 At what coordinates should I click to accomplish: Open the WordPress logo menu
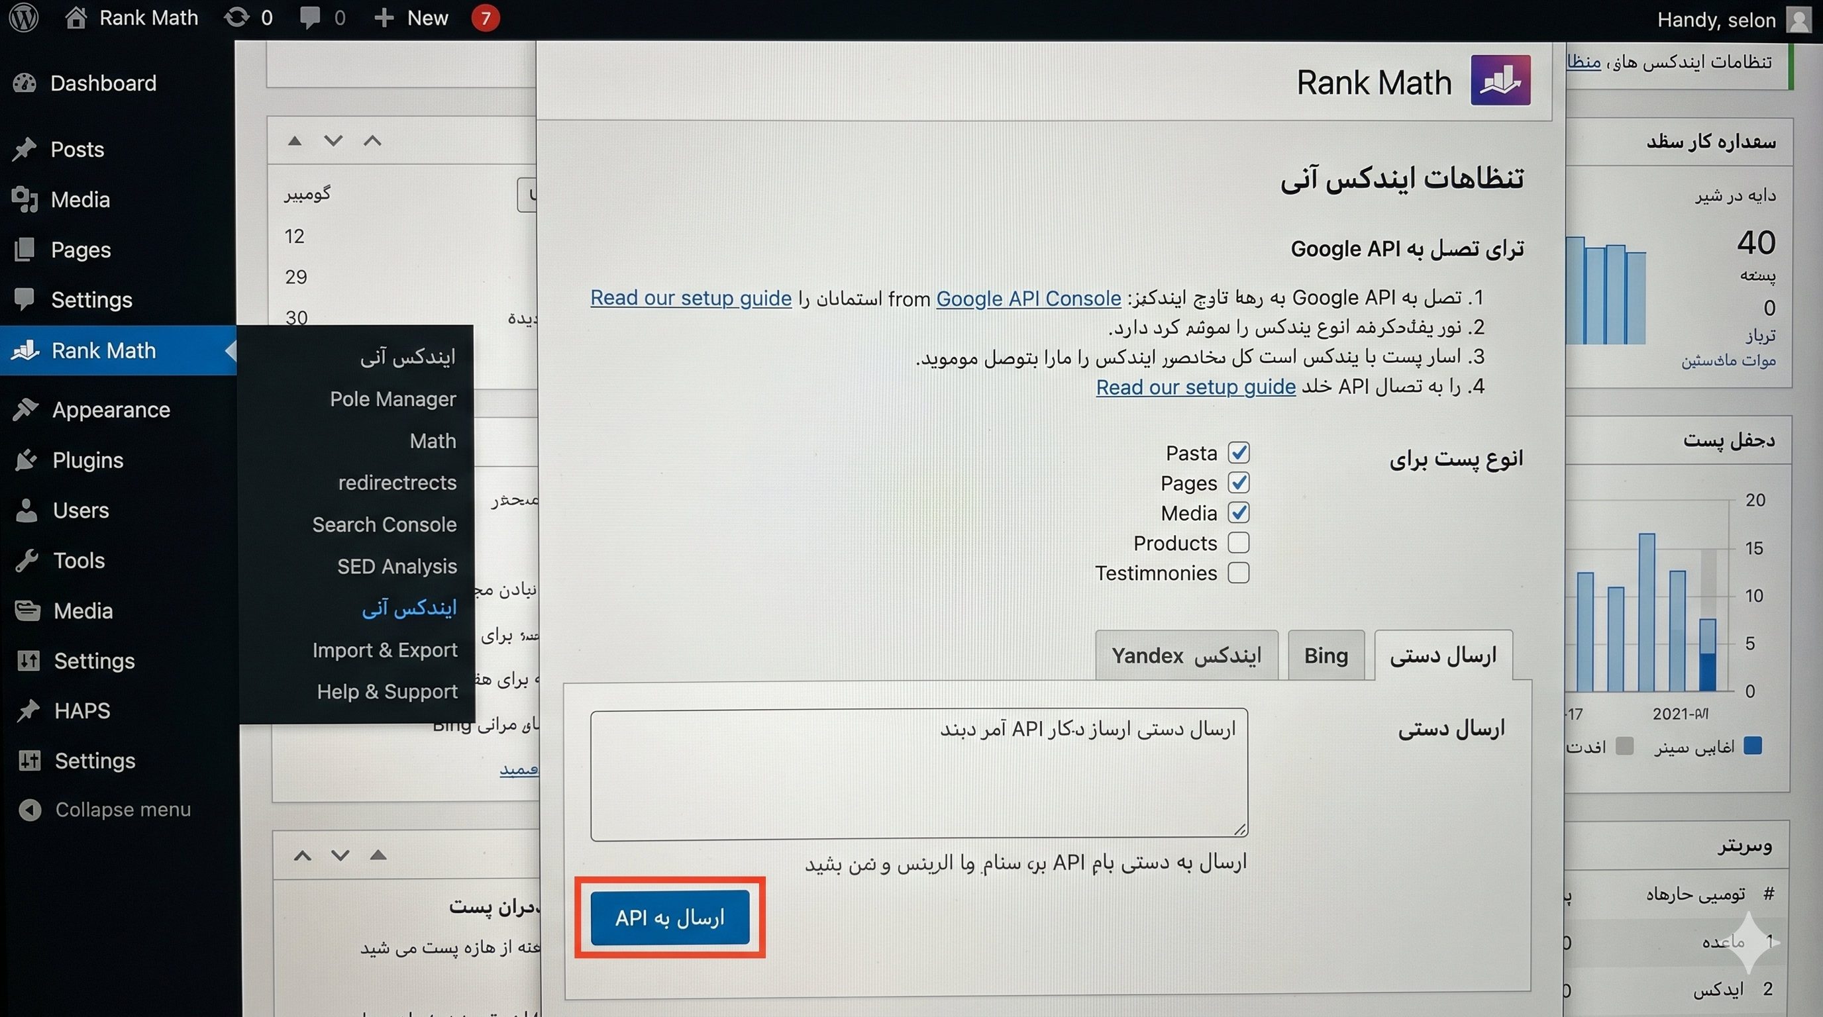click(24, 17)
